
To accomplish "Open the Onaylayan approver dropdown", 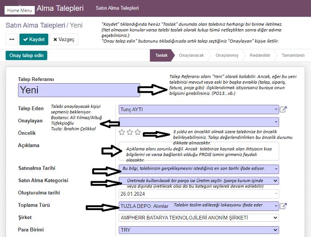I will pyautogui.click(x=275, y=121).
